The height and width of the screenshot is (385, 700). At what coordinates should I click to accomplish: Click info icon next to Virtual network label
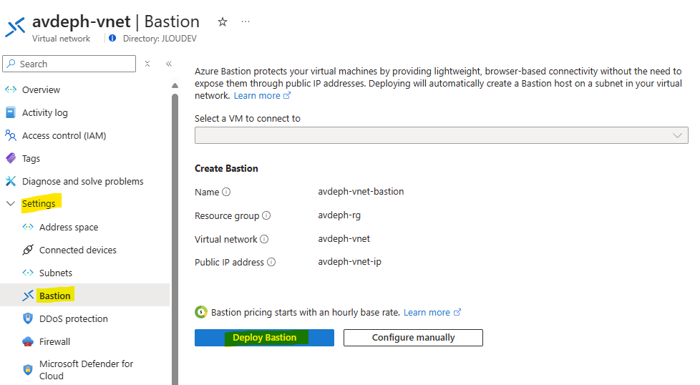pos(264,239)
